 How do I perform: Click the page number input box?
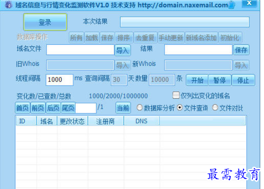click(86, 108)
